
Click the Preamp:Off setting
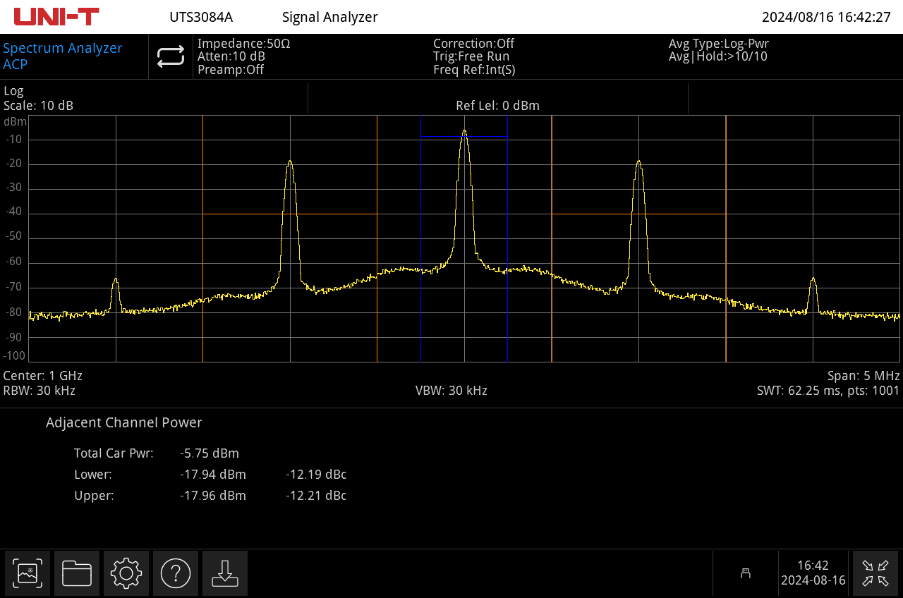click(231, 70)
